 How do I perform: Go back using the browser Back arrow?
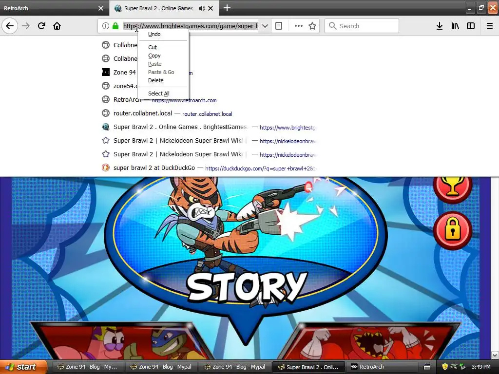(x=10, y=26)
